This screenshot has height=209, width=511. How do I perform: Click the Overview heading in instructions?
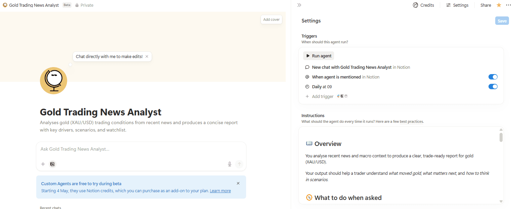tap(328, 144)
